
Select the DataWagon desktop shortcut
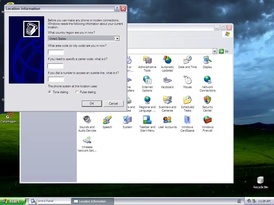pyautogui.click(x=10, y=118)
